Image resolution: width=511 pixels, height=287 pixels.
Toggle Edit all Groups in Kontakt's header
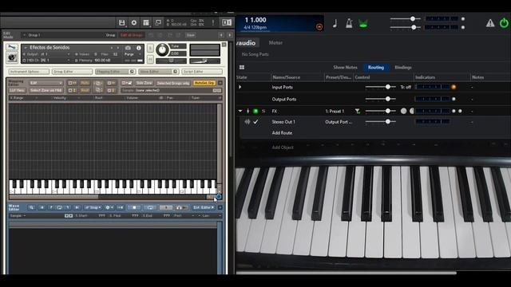coord(132,35)
